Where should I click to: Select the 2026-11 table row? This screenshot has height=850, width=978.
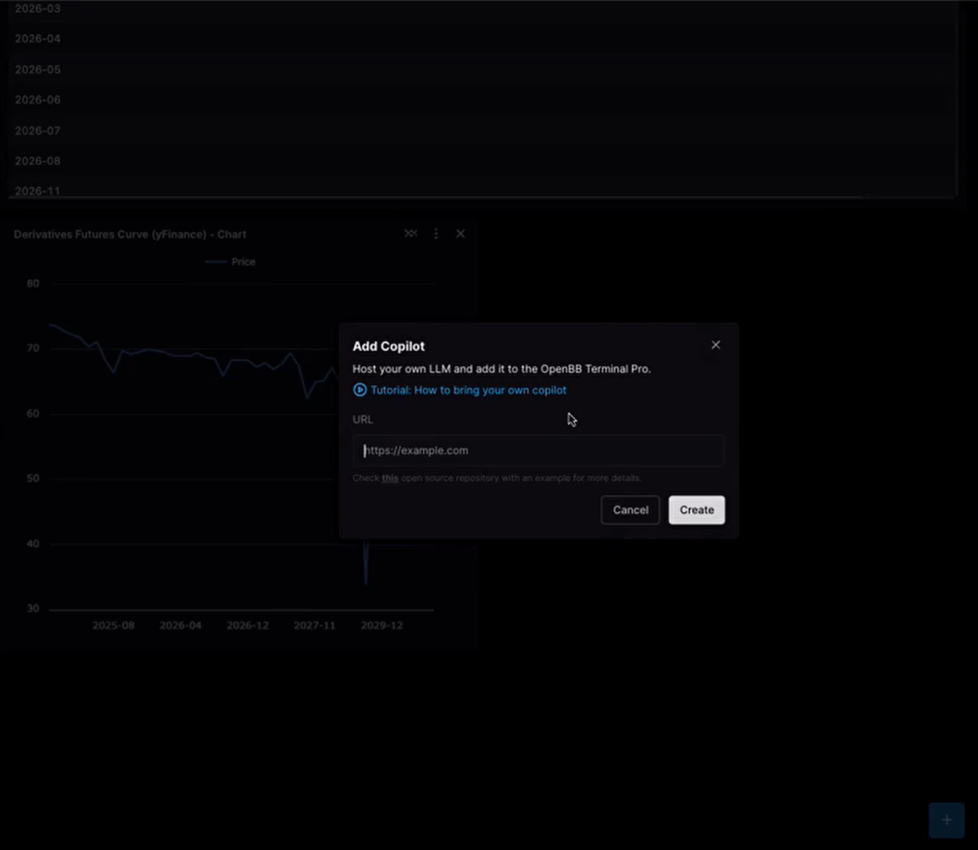tap(484, 188)
